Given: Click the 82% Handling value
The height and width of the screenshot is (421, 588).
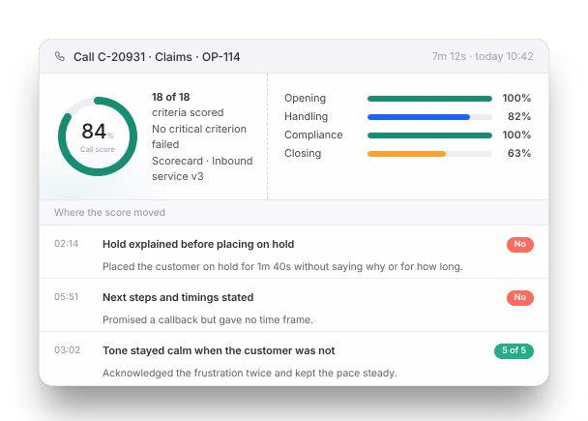Looking at the screenshot, I should pos(519,116).
